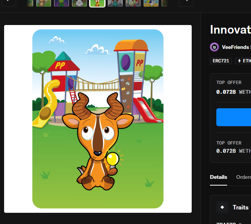Click the blue action button below top offer

(233, 117)
